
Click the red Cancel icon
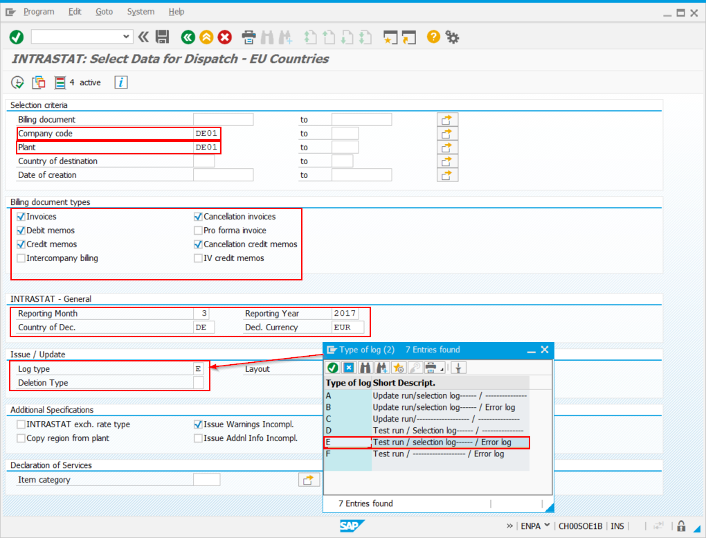click(x=225, y=37)
